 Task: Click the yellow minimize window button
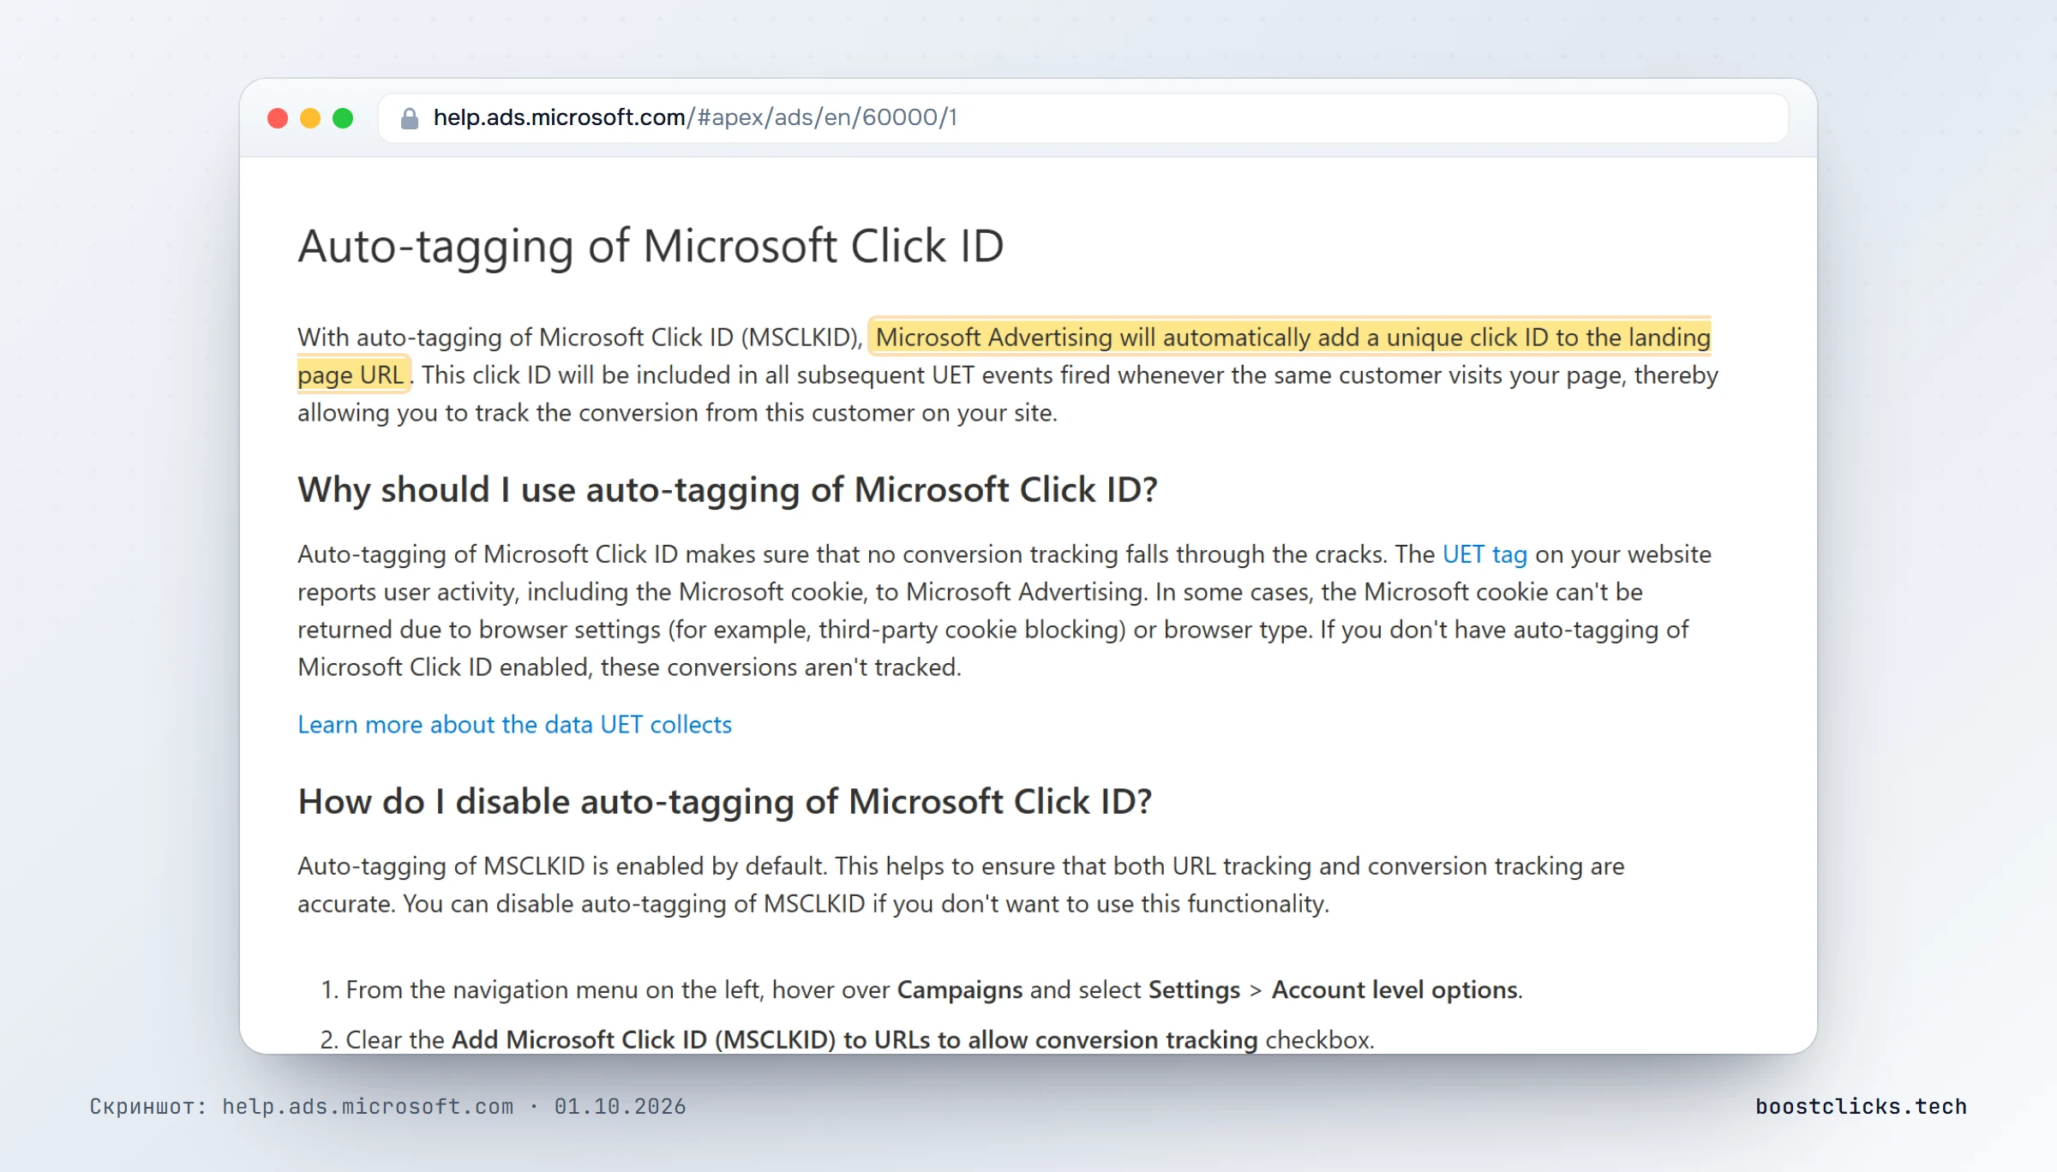point(310,118)
